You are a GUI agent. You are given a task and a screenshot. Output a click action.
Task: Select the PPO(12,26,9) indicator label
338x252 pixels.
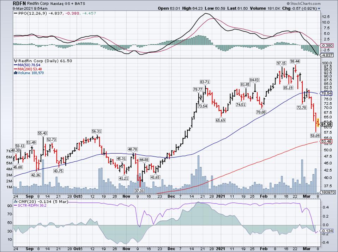(32, 13)
